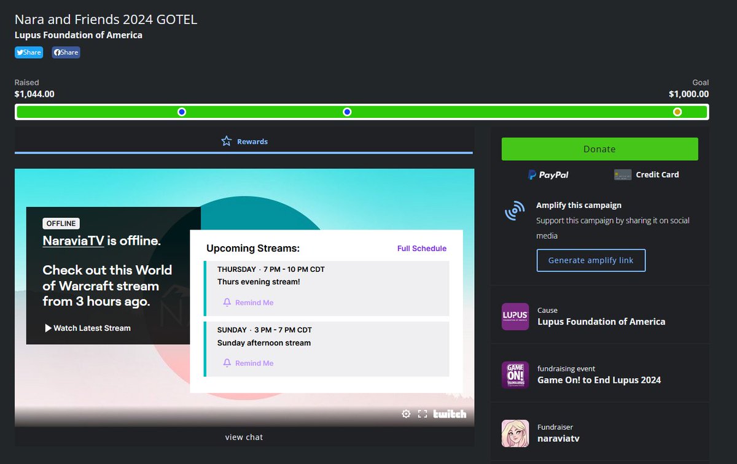Choose Credit Card payment option

(x=647, y=175)
